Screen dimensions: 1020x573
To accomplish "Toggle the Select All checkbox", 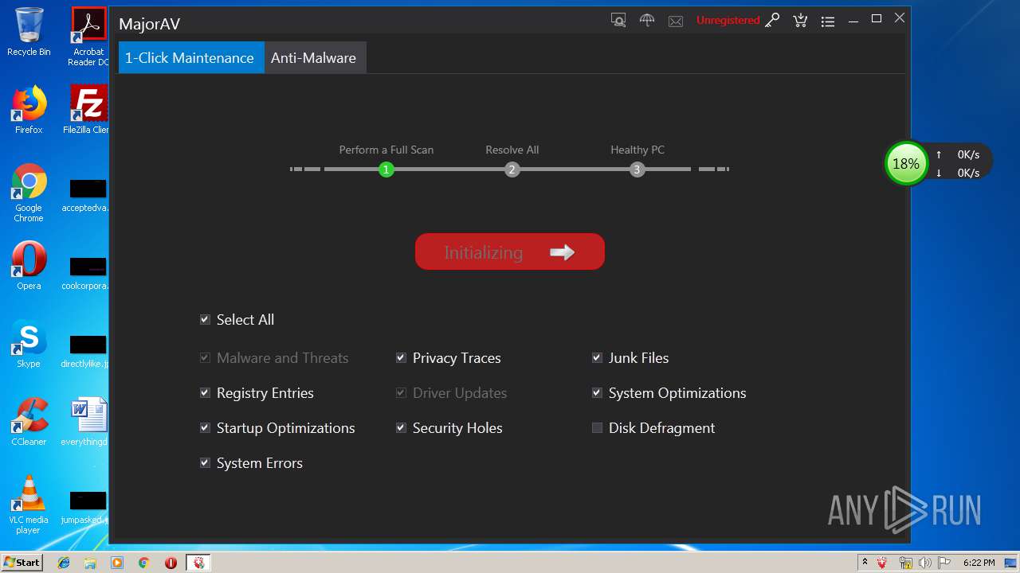I will point(205,320).
